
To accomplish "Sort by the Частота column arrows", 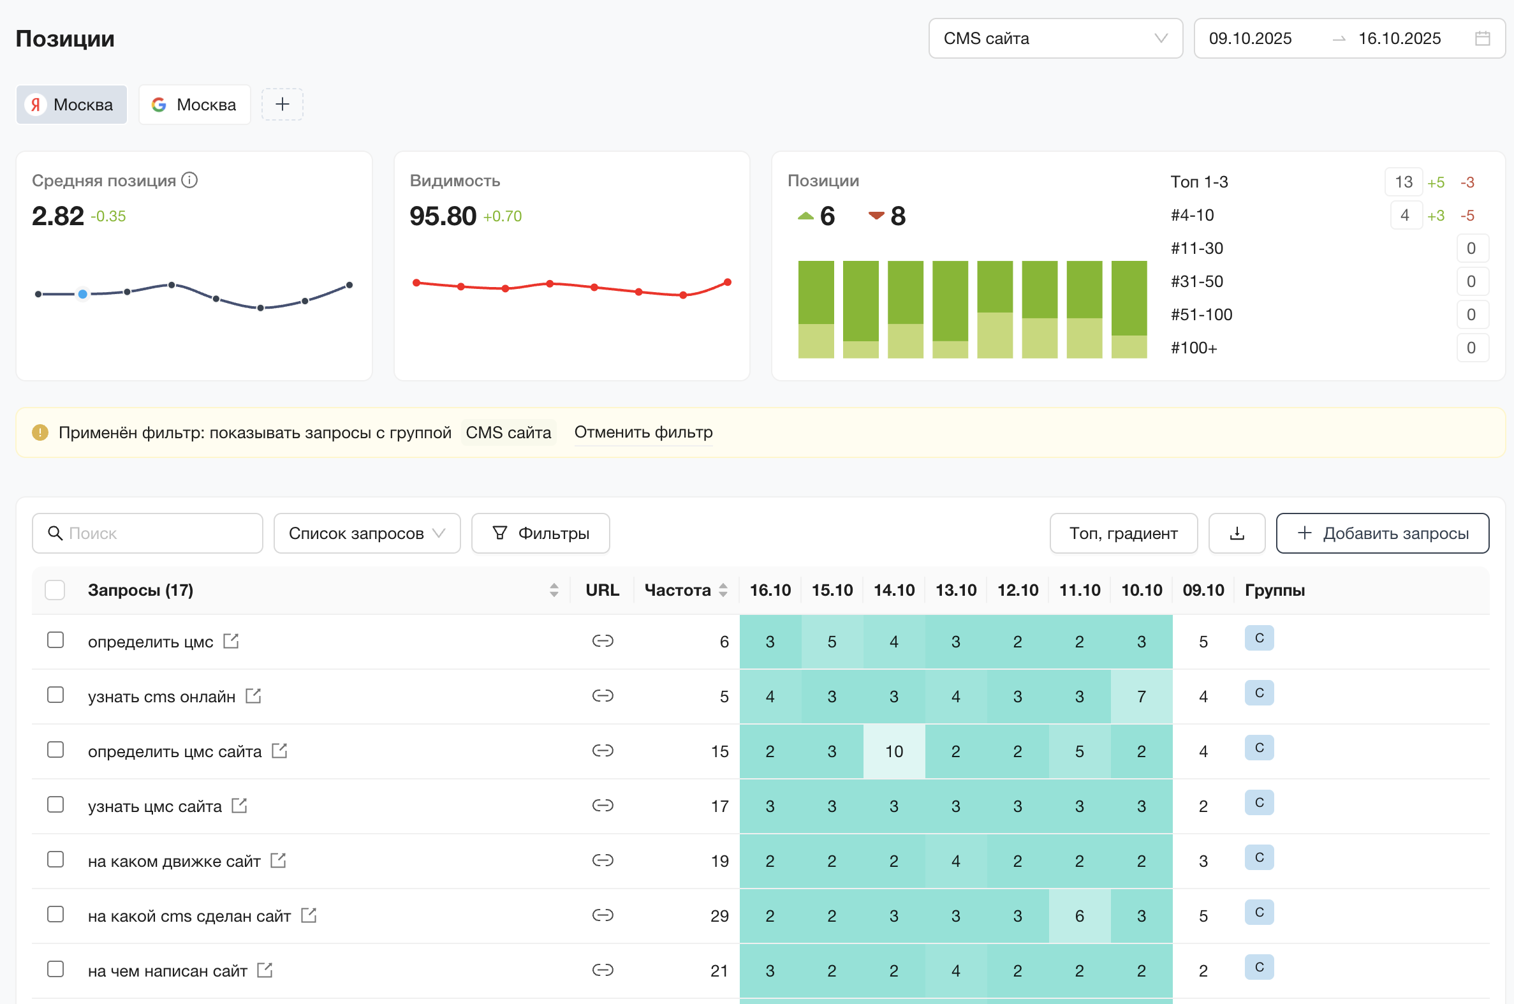I will 723,590.
